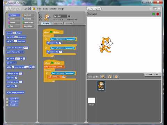Image resolution: width=167 pixels, height=125 pixels.
Task: Switch to the Scripts tab
Action: pyautogui.click(x=46, y=23)
